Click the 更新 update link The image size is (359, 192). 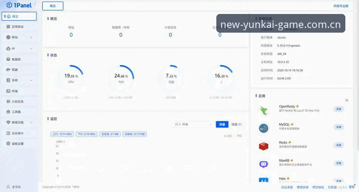[352, 187]
